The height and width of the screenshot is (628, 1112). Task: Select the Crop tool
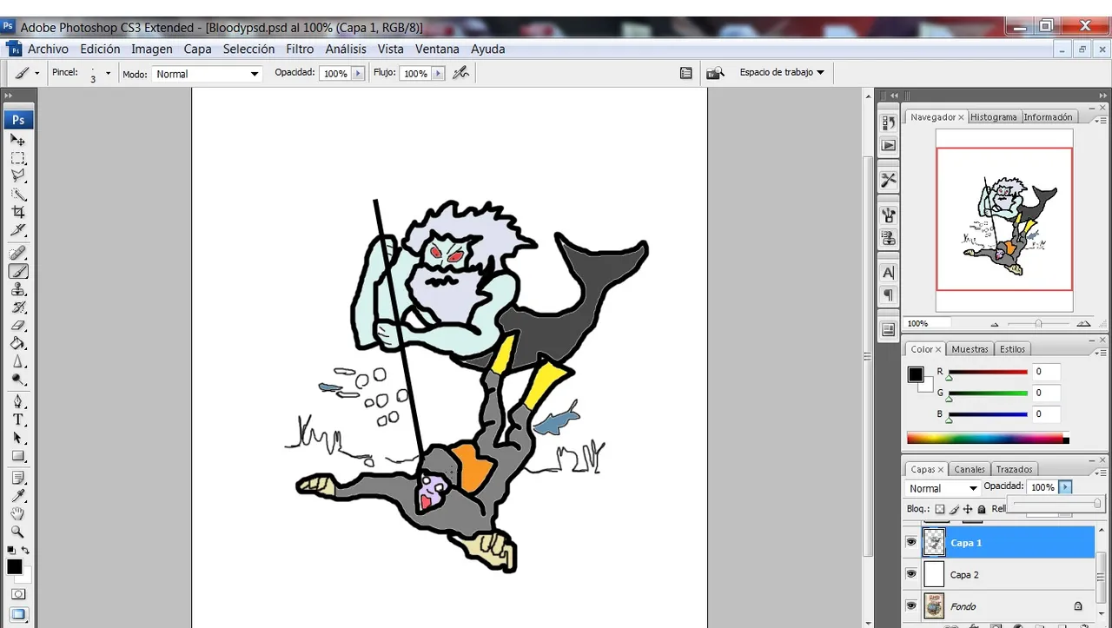17,213
